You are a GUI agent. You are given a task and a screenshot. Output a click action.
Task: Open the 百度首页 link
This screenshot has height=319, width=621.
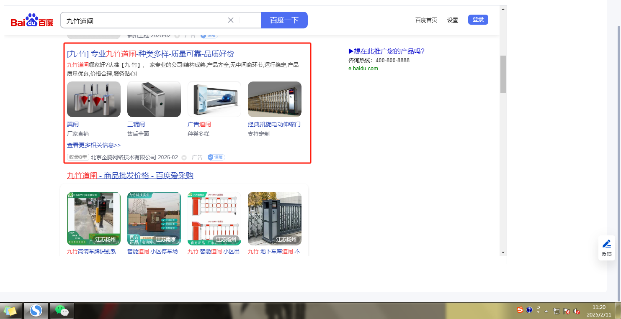pyautogui.click(x=426, y=20)
